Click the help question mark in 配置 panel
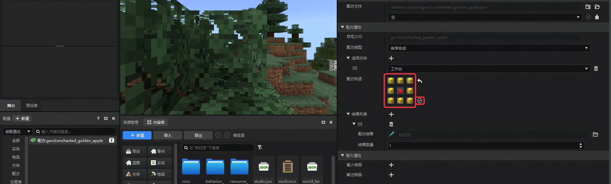This screenshot has width=611, height=184. click(98, 118)
